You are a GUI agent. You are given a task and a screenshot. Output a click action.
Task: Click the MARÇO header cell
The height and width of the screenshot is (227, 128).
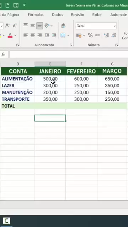112,71
